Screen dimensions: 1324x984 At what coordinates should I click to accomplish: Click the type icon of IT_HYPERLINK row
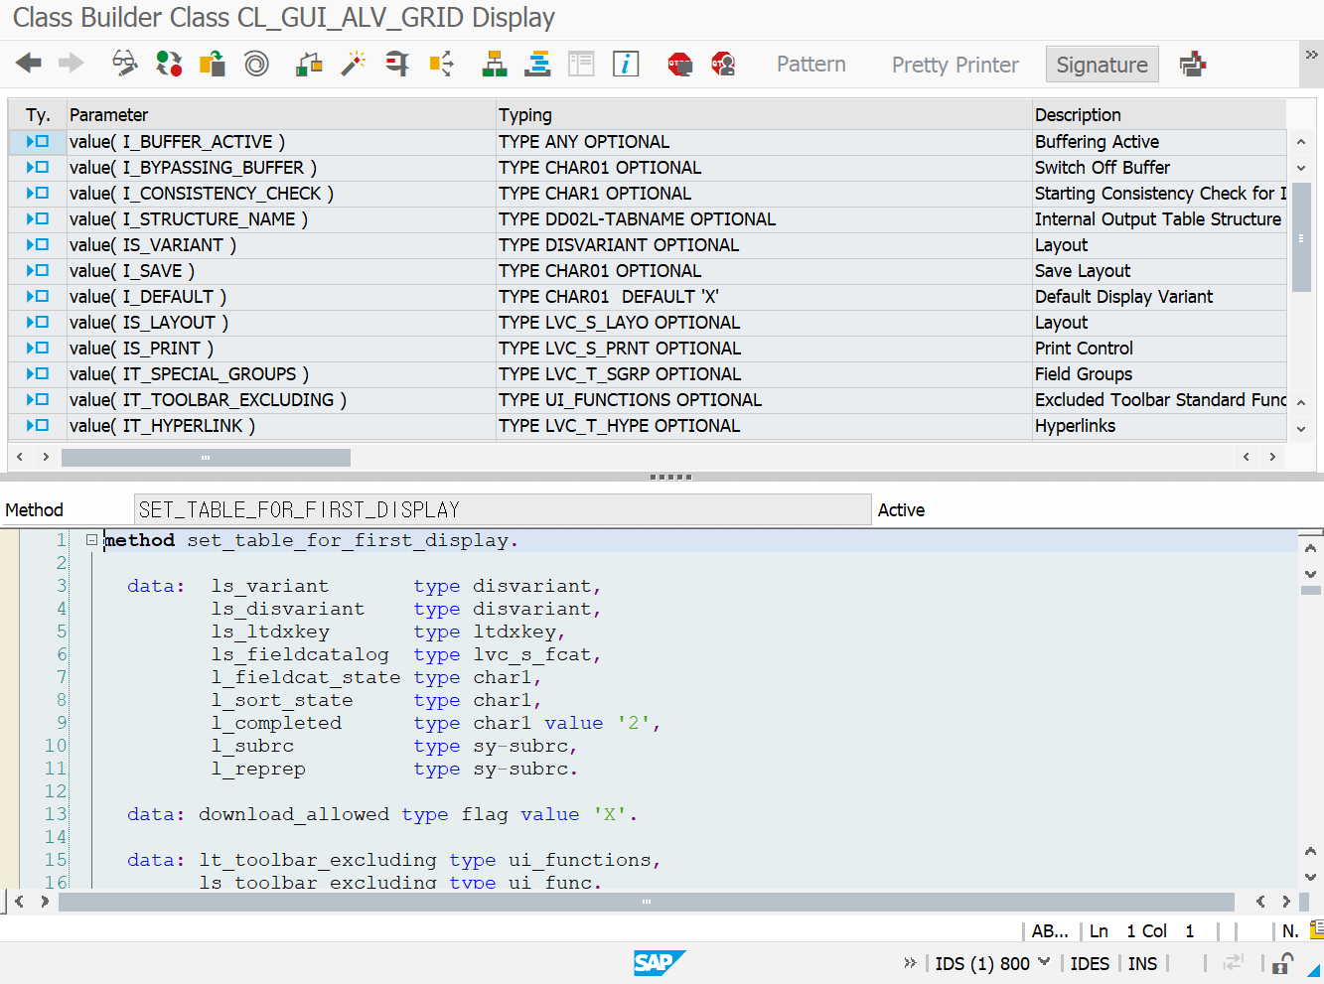[38, 426]
